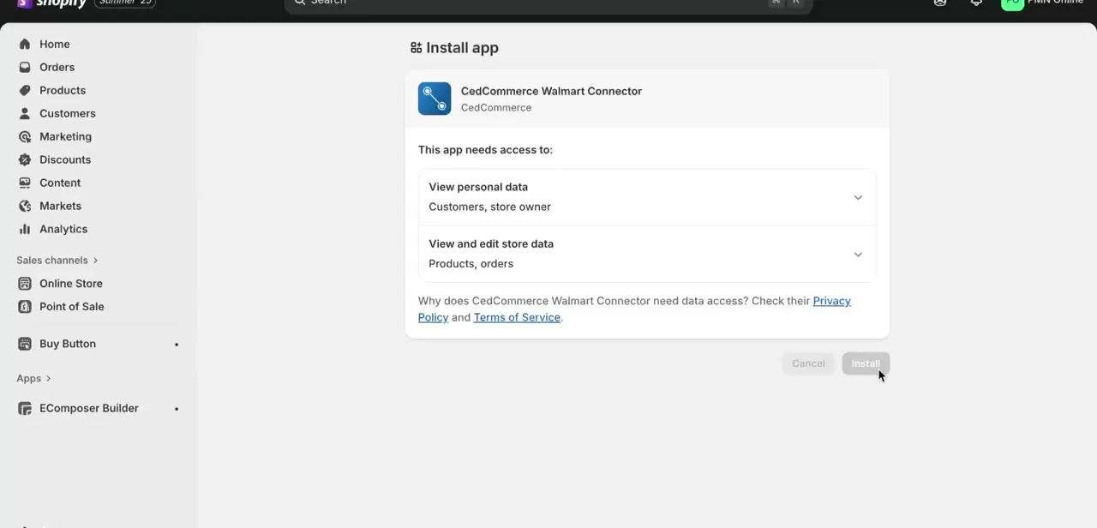This screenshot has height=528, width=1097.
Task: Click 'View personal data' permission title
Action: pos(478,187)
